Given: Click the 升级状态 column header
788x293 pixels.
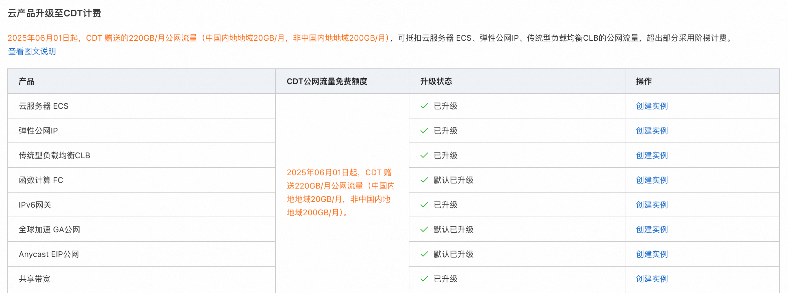Looking at the screenshot, I should (436, 81).
